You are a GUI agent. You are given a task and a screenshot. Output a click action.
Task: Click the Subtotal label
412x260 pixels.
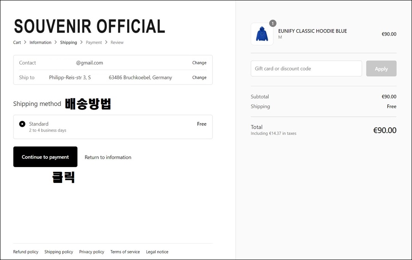coord(260,96)
